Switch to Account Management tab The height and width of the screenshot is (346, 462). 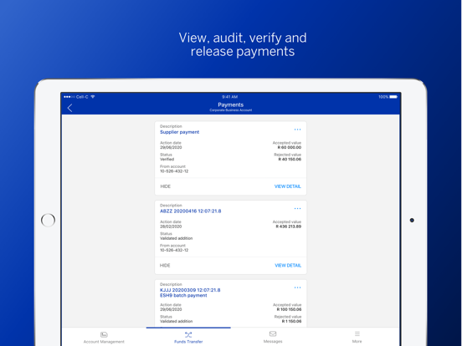pos(104,337)
